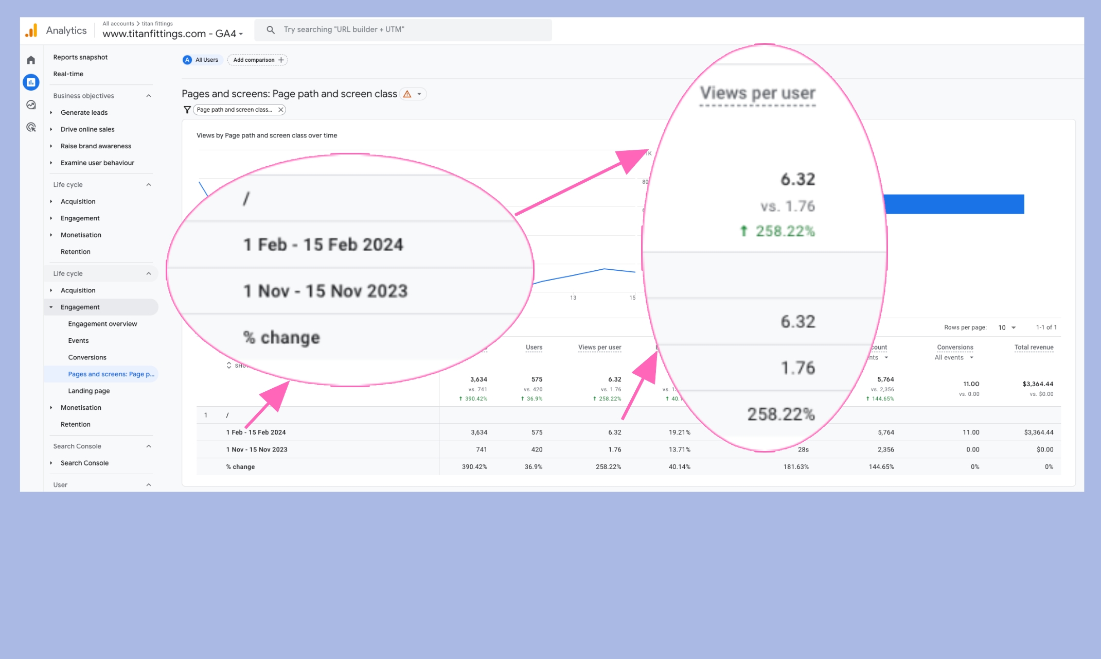The width and height of the screenshot is (1101, 659).
Task: Open Retention in first Life cycle
Action: [75, 252]
